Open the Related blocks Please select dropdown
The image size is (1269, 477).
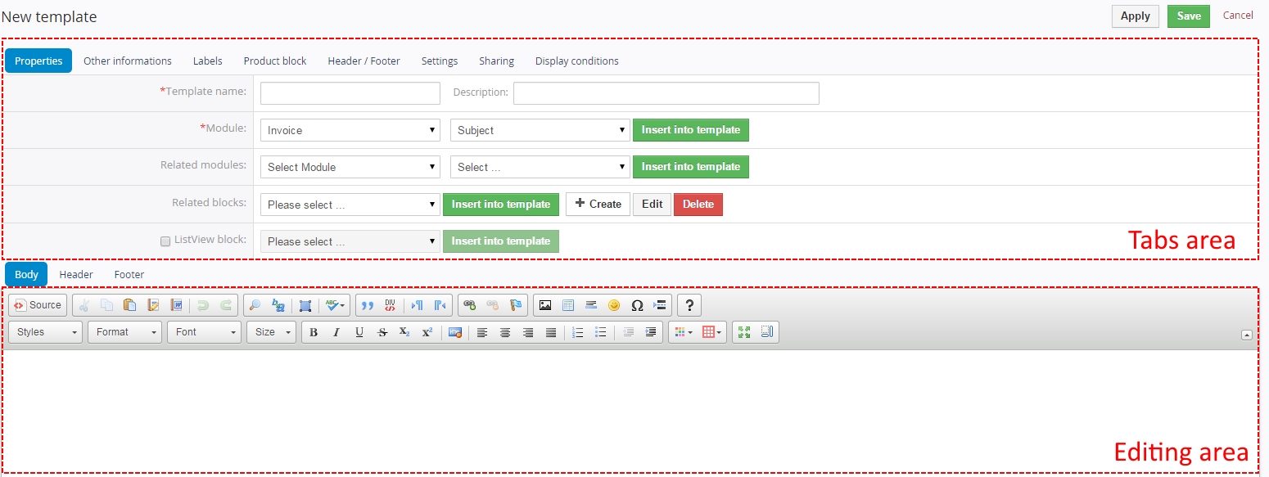(x=350, y=205)
